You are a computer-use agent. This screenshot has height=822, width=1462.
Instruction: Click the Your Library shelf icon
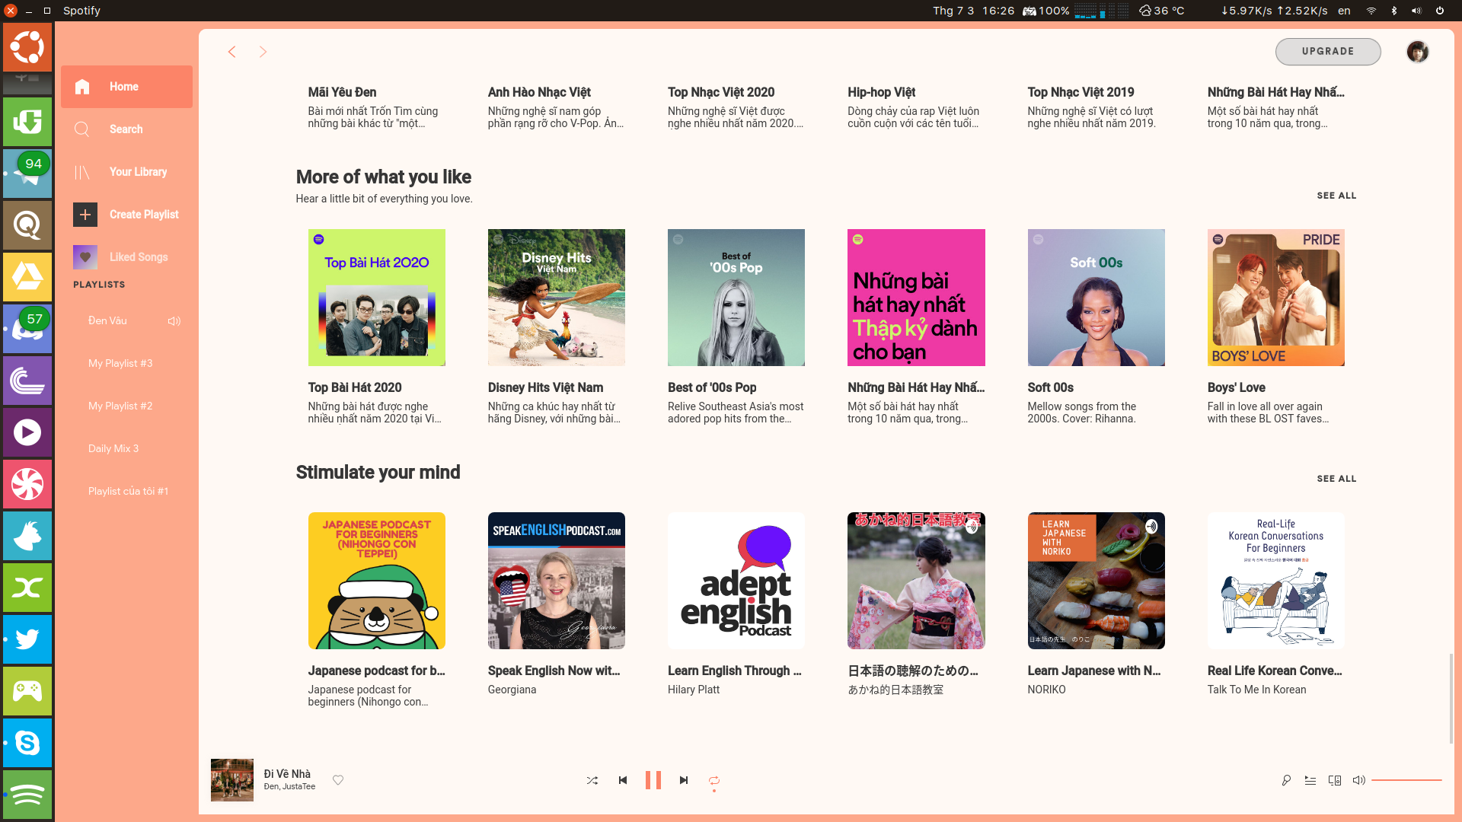(x=82, y=172)
